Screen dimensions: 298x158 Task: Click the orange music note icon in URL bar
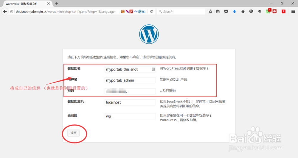(x=123, y=12)
